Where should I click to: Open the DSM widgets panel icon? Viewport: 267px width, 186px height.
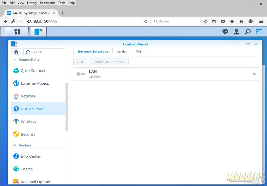259,32
